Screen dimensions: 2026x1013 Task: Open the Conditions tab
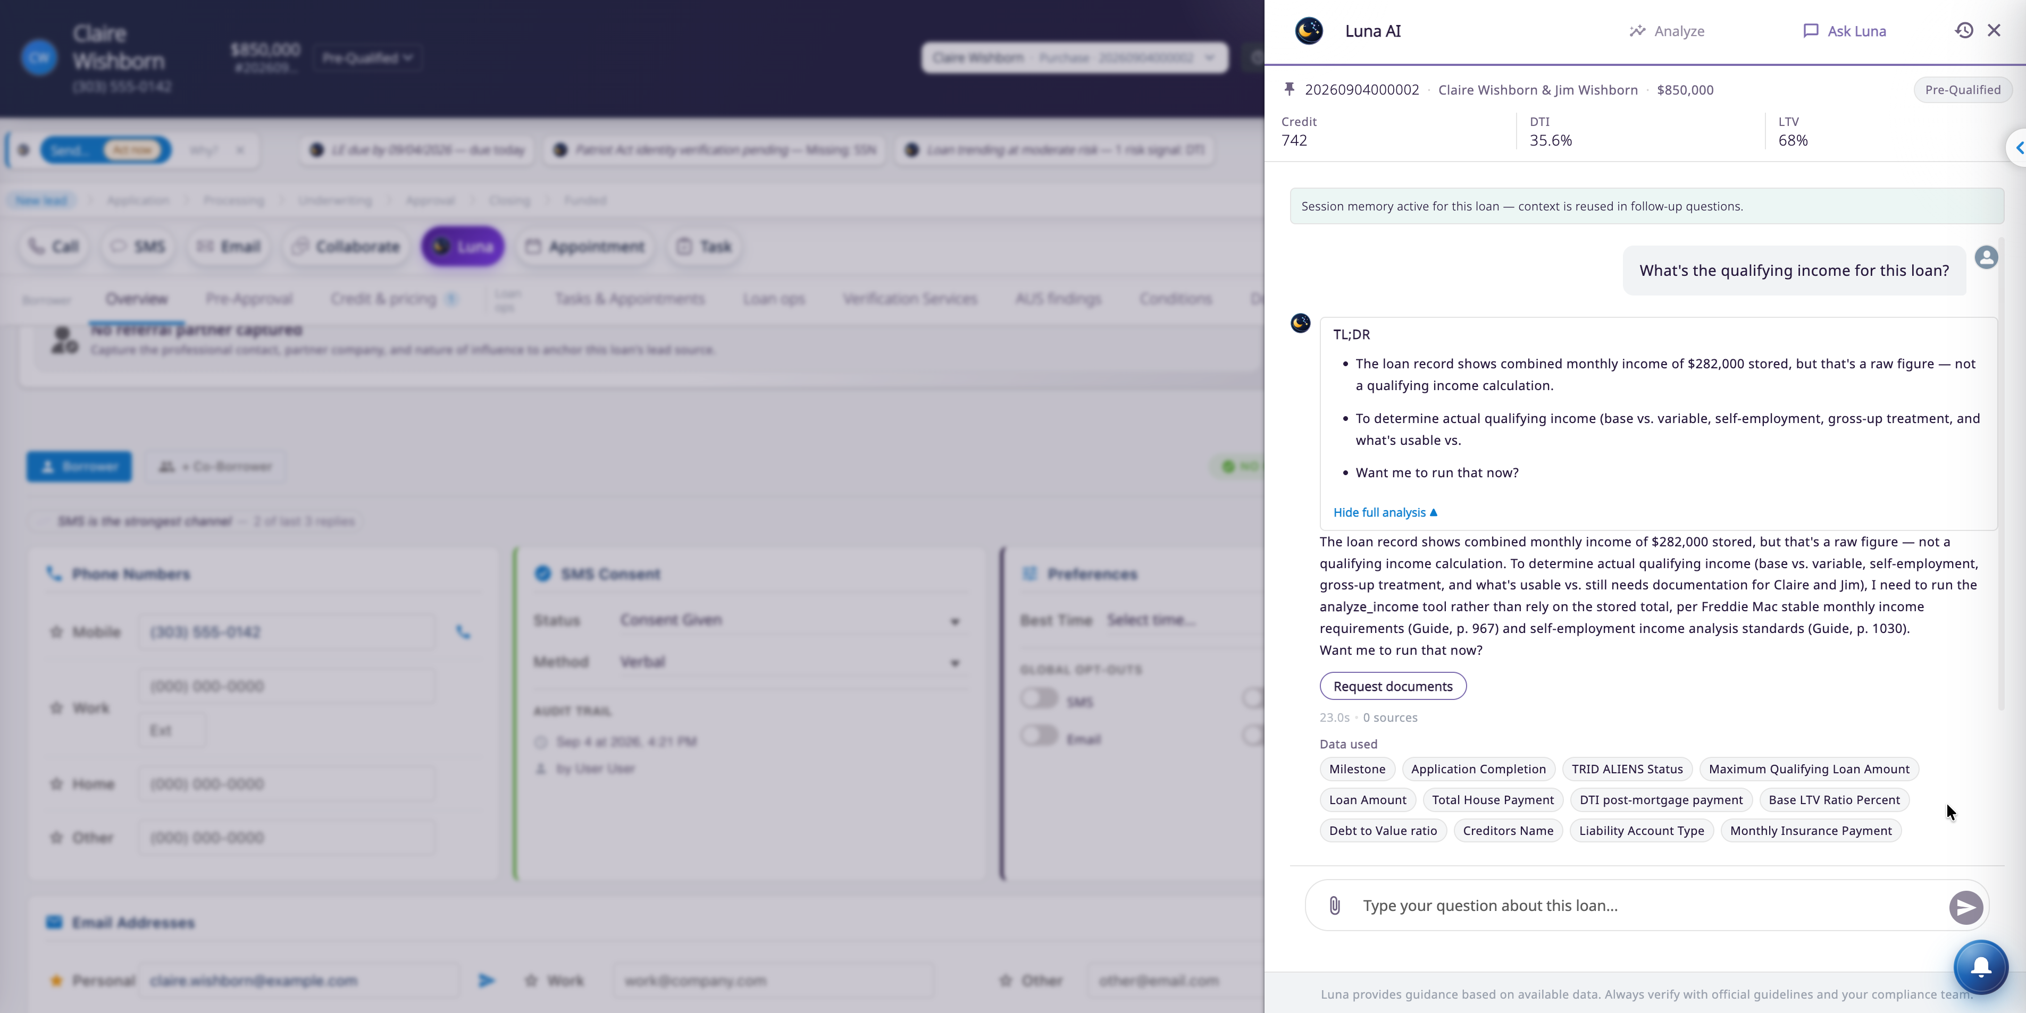click(1176, 299)
